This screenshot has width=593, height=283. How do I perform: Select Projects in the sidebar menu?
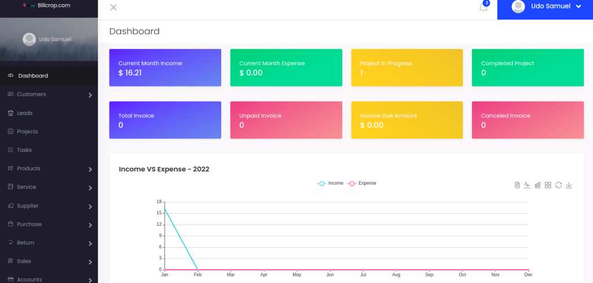point(27,132)
